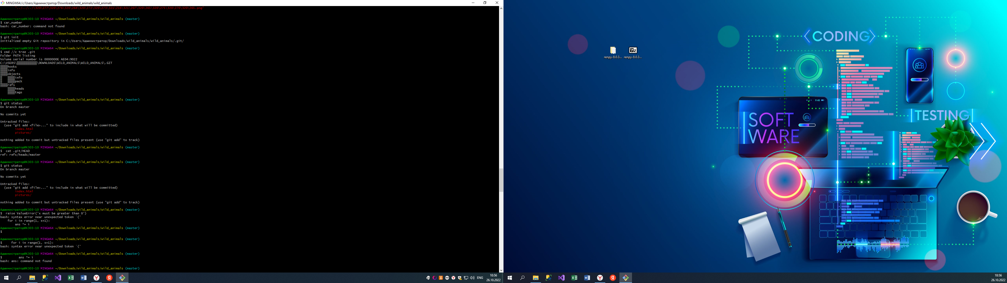Open red Yandex icon on terminal monitor's taskbar
The image size is (1007, 283).
click(109, 278)
